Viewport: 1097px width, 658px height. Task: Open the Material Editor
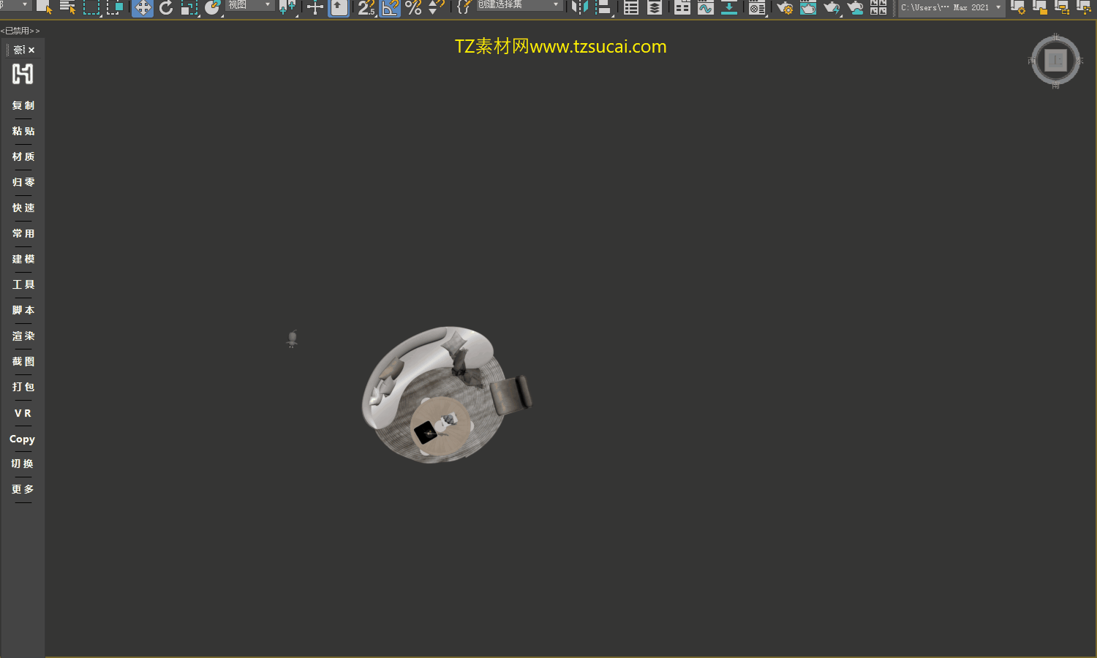pos(757,7)
